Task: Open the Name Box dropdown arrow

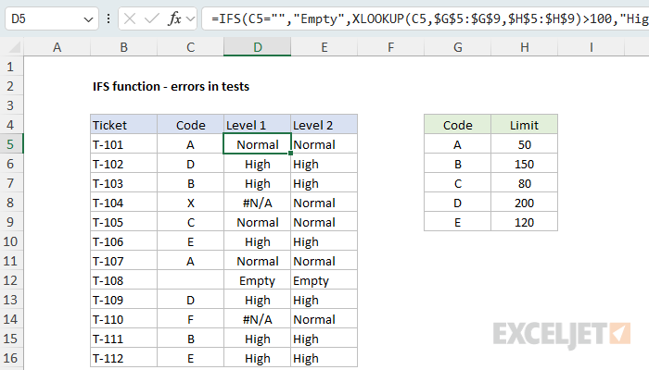Action: [x=88, y=19]
